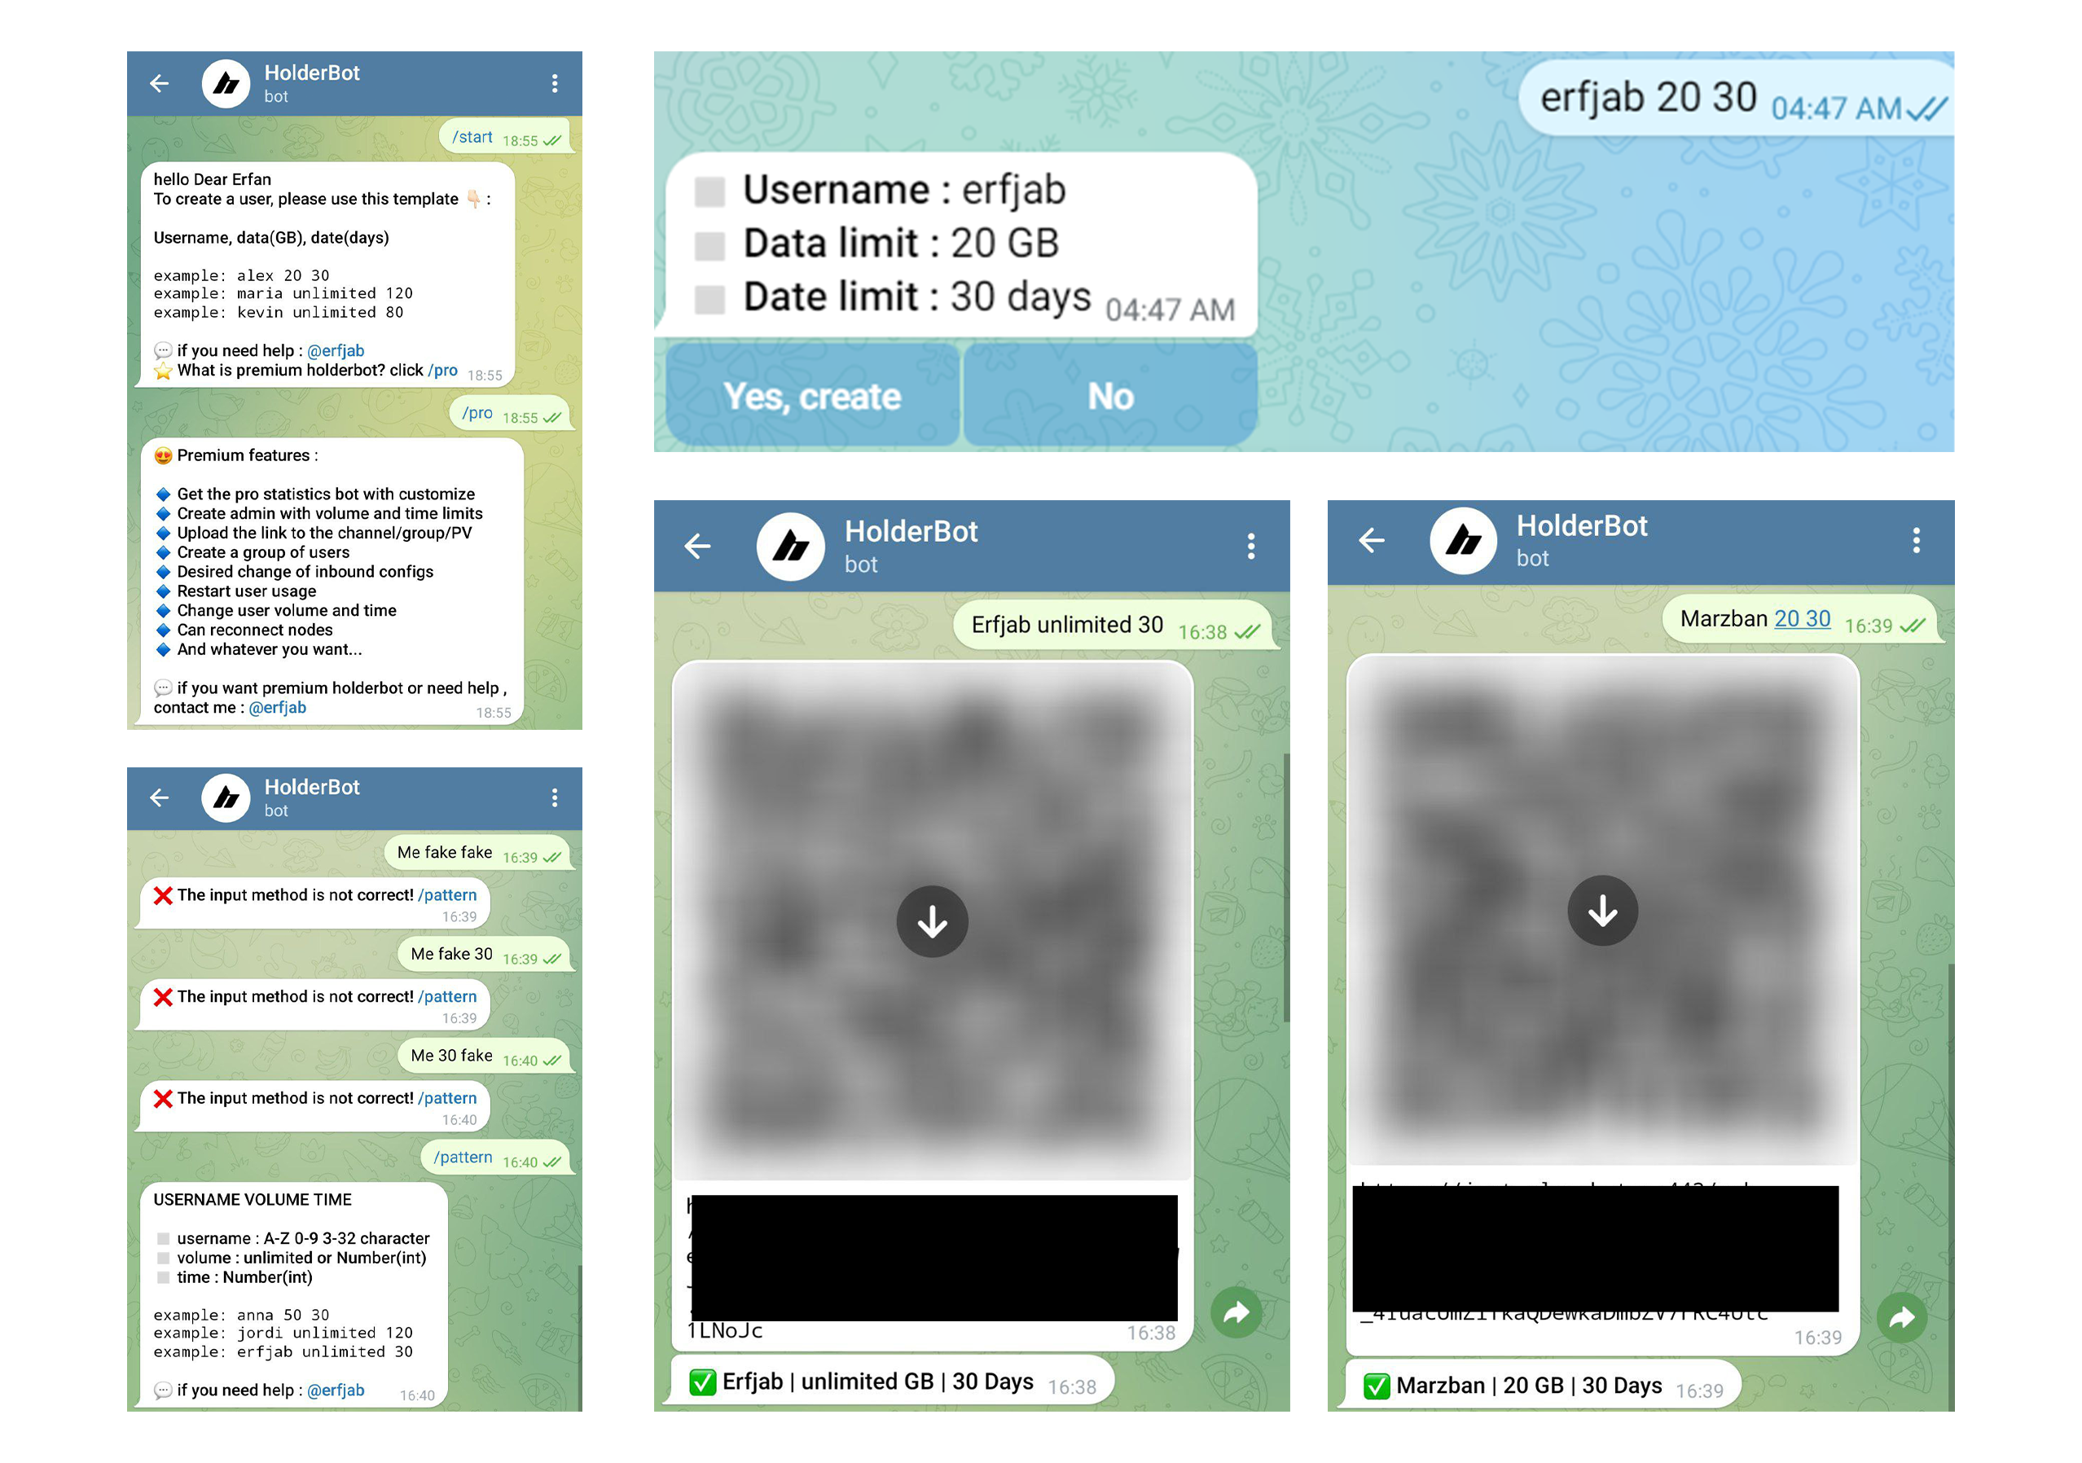Open three-dot menu in bottom-left chat header

(554, 797)
